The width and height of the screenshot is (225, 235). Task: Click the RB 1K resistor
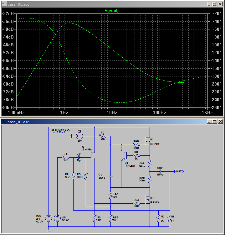coord(136,155)
